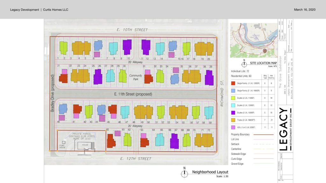Select the "Scale: 1:30" text
Screen dimensions: 326x183
[x=222, y=176]
